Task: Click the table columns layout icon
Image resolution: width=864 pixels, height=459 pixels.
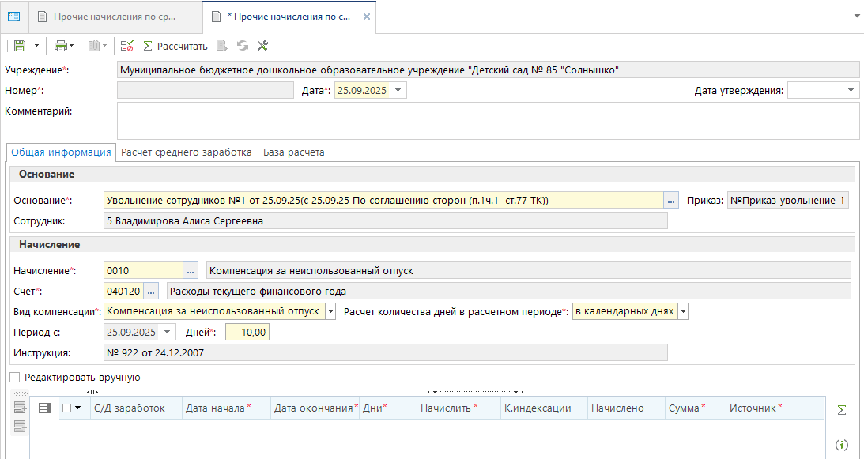Action: [x=44, y=408]
